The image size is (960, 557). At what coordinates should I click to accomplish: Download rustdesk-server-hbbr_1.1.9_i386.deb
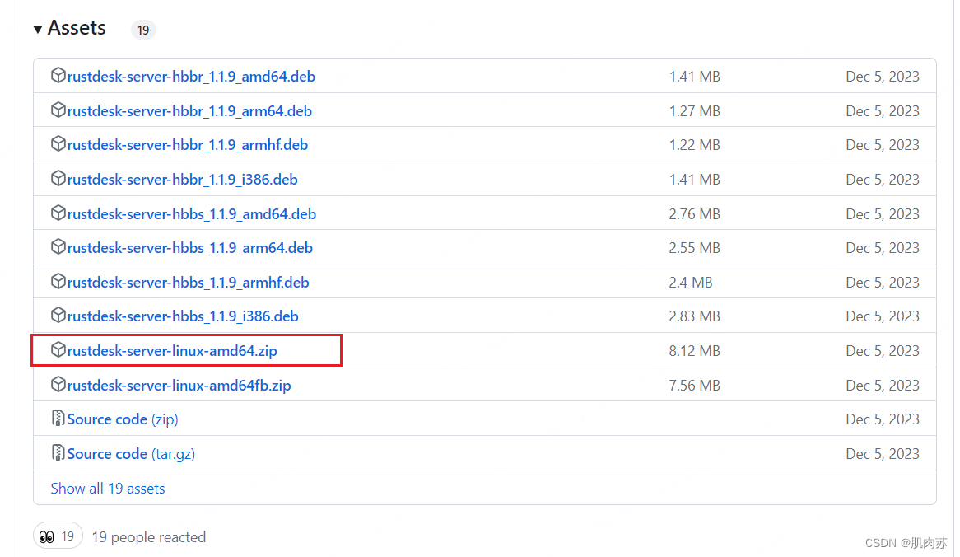tap(183, 180)
